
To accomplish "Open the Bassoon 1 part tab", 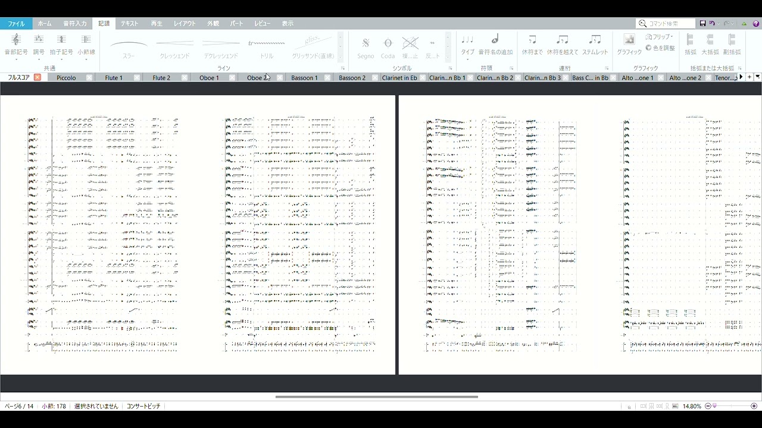I will [x=304, y=78].
